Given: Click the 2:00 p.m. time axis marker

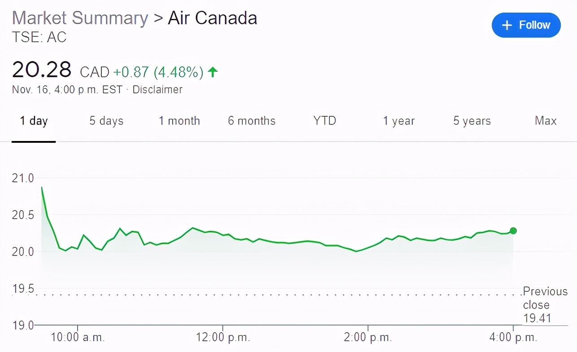Looking at the screenshot, I should point(368,337).
